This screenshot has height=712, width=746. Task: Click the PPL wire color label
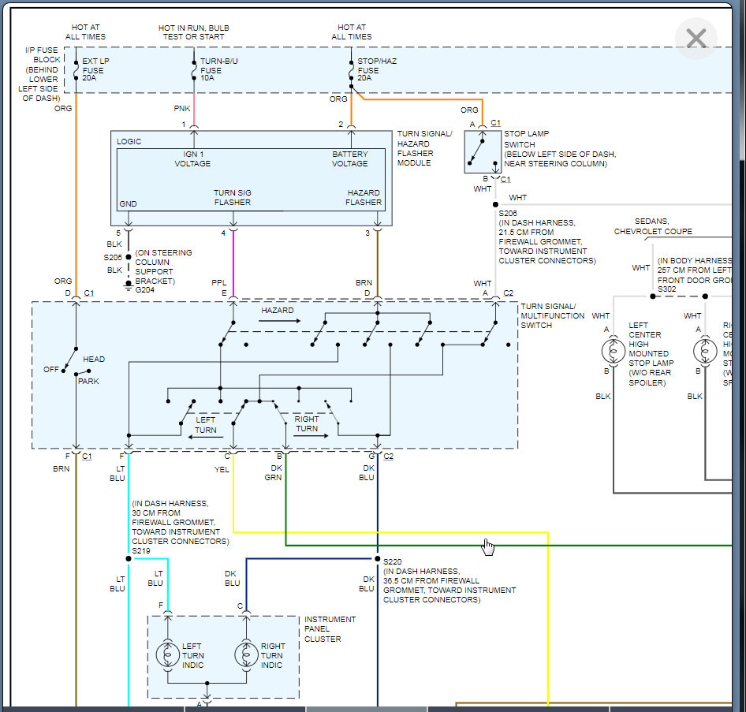[x=219, y=282]
